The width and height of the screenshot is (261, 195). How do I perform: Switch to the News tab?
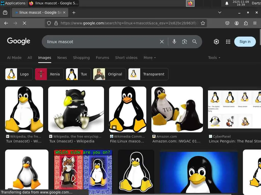tap(62, 58)
